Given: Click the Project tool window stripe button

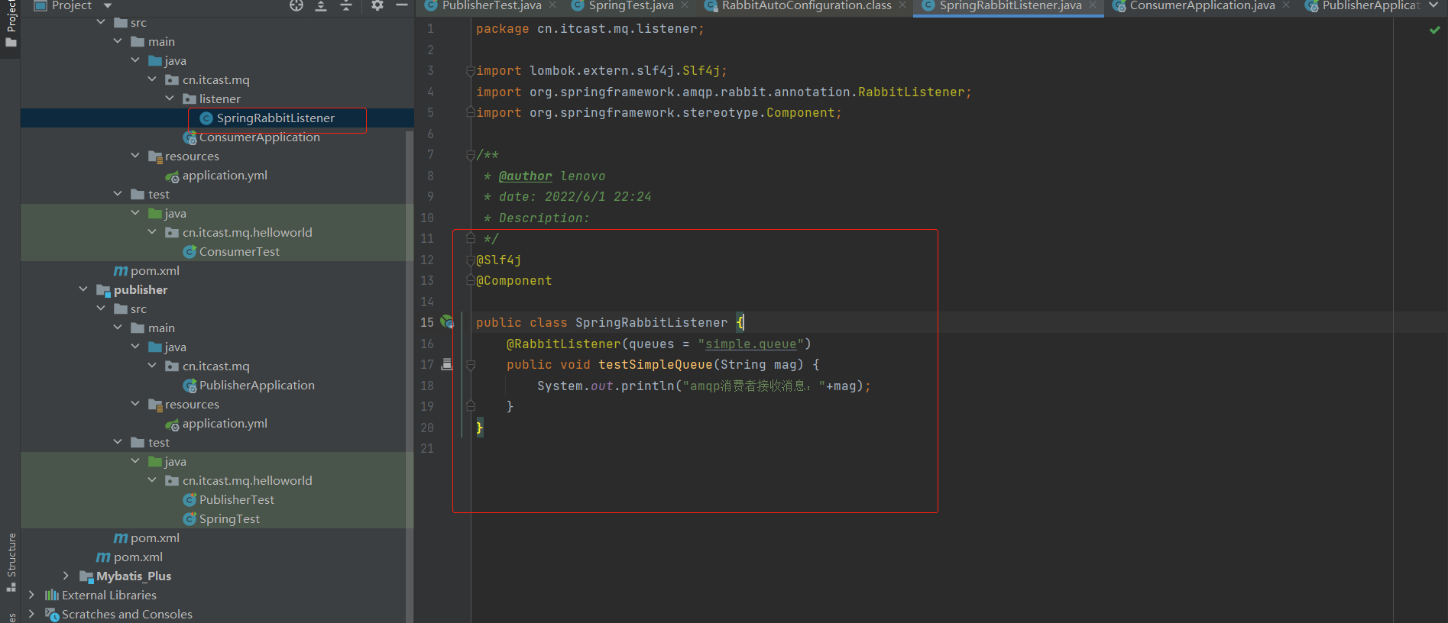Looking at the screenshot, I should click(11, 15).
